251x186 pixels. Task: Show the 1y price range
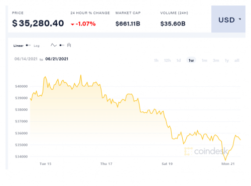(227, 60)
